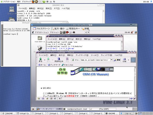Click the Vine workspace switcher

pos(135,109)
